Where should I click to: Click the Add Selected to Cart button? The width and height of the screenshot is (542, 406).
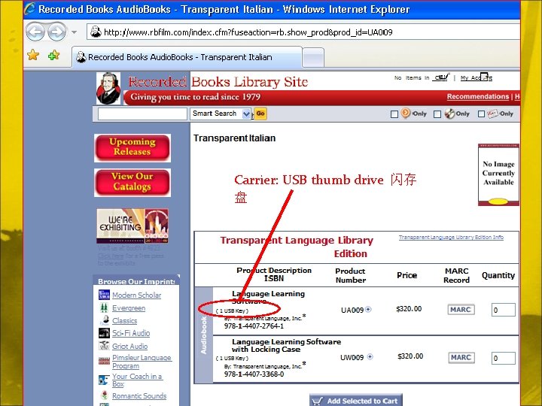356,400
